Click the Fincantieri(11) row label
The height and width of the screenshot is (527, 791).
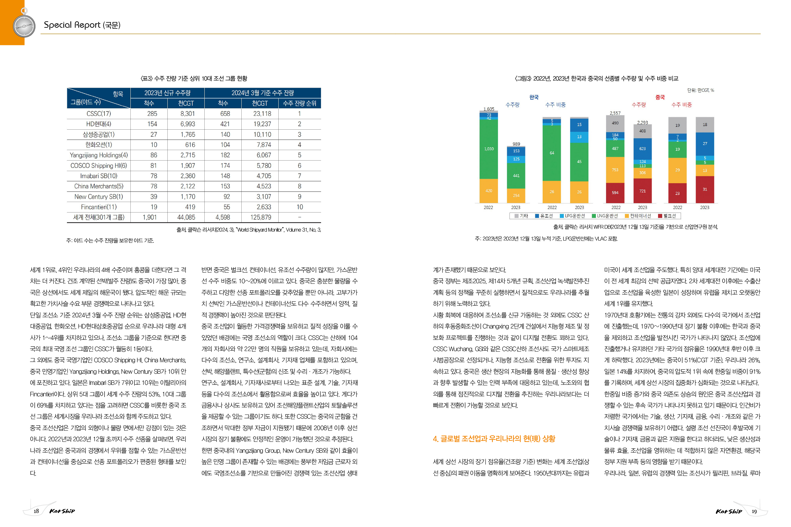99,207
